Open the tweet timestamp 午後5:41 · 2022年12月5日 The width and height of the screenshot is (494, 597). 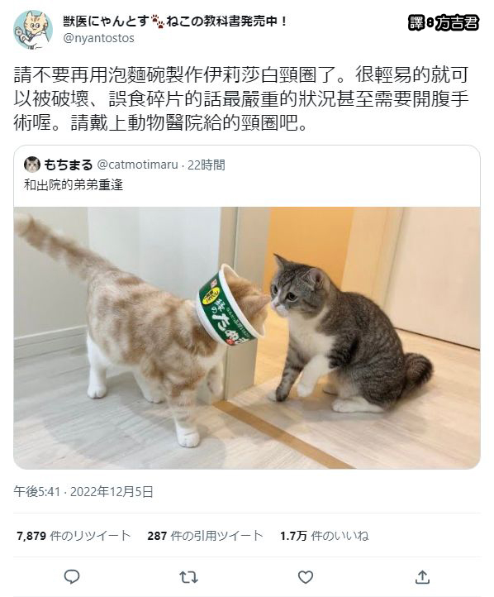tap(83, 492)
